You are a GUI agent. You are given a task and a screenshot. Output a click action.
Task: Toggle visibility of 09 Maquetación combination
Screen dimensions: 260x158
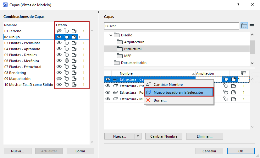coord(58,79)
